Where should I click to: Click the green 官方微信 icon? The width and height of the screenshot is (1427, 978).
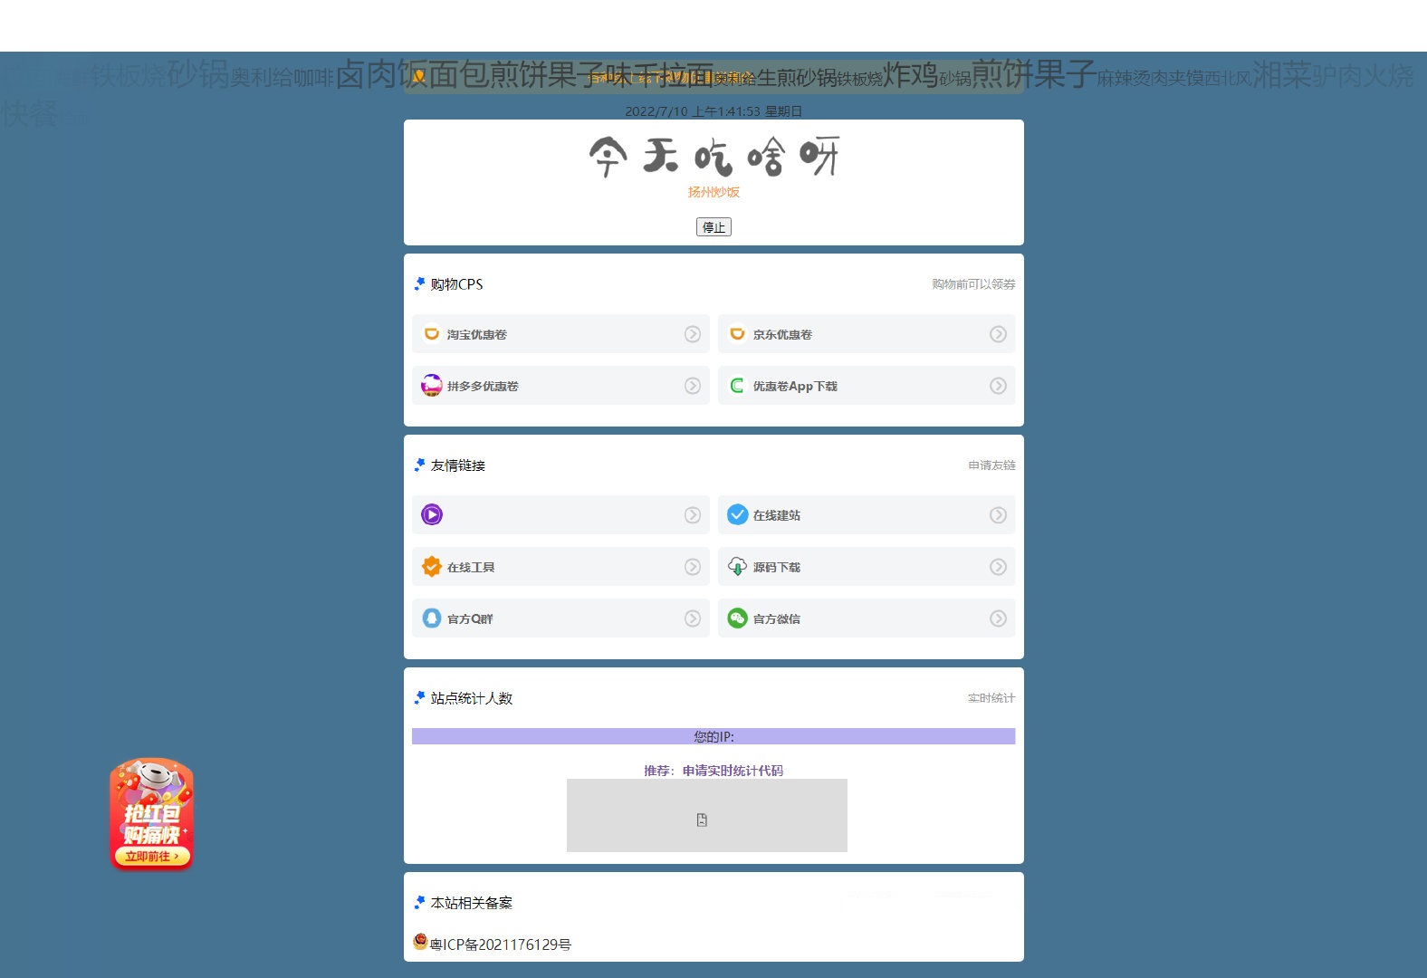tap(737, 618)
